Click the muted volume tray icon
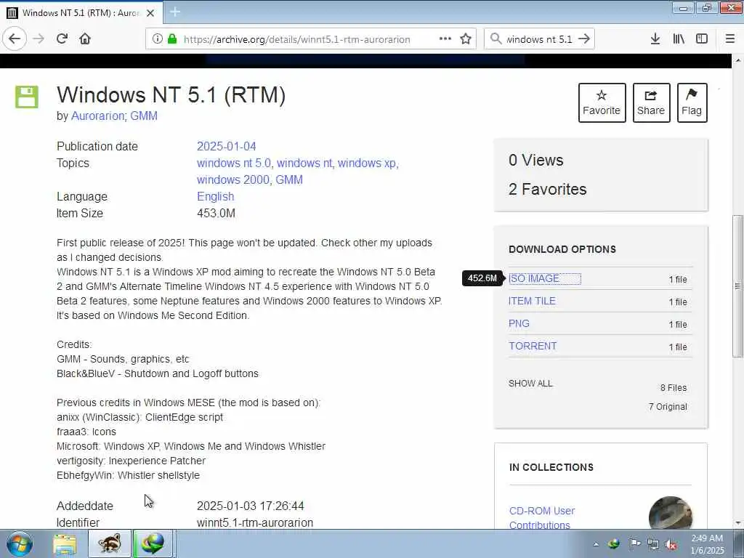This screenshot has height=558, width=744. 671,544
